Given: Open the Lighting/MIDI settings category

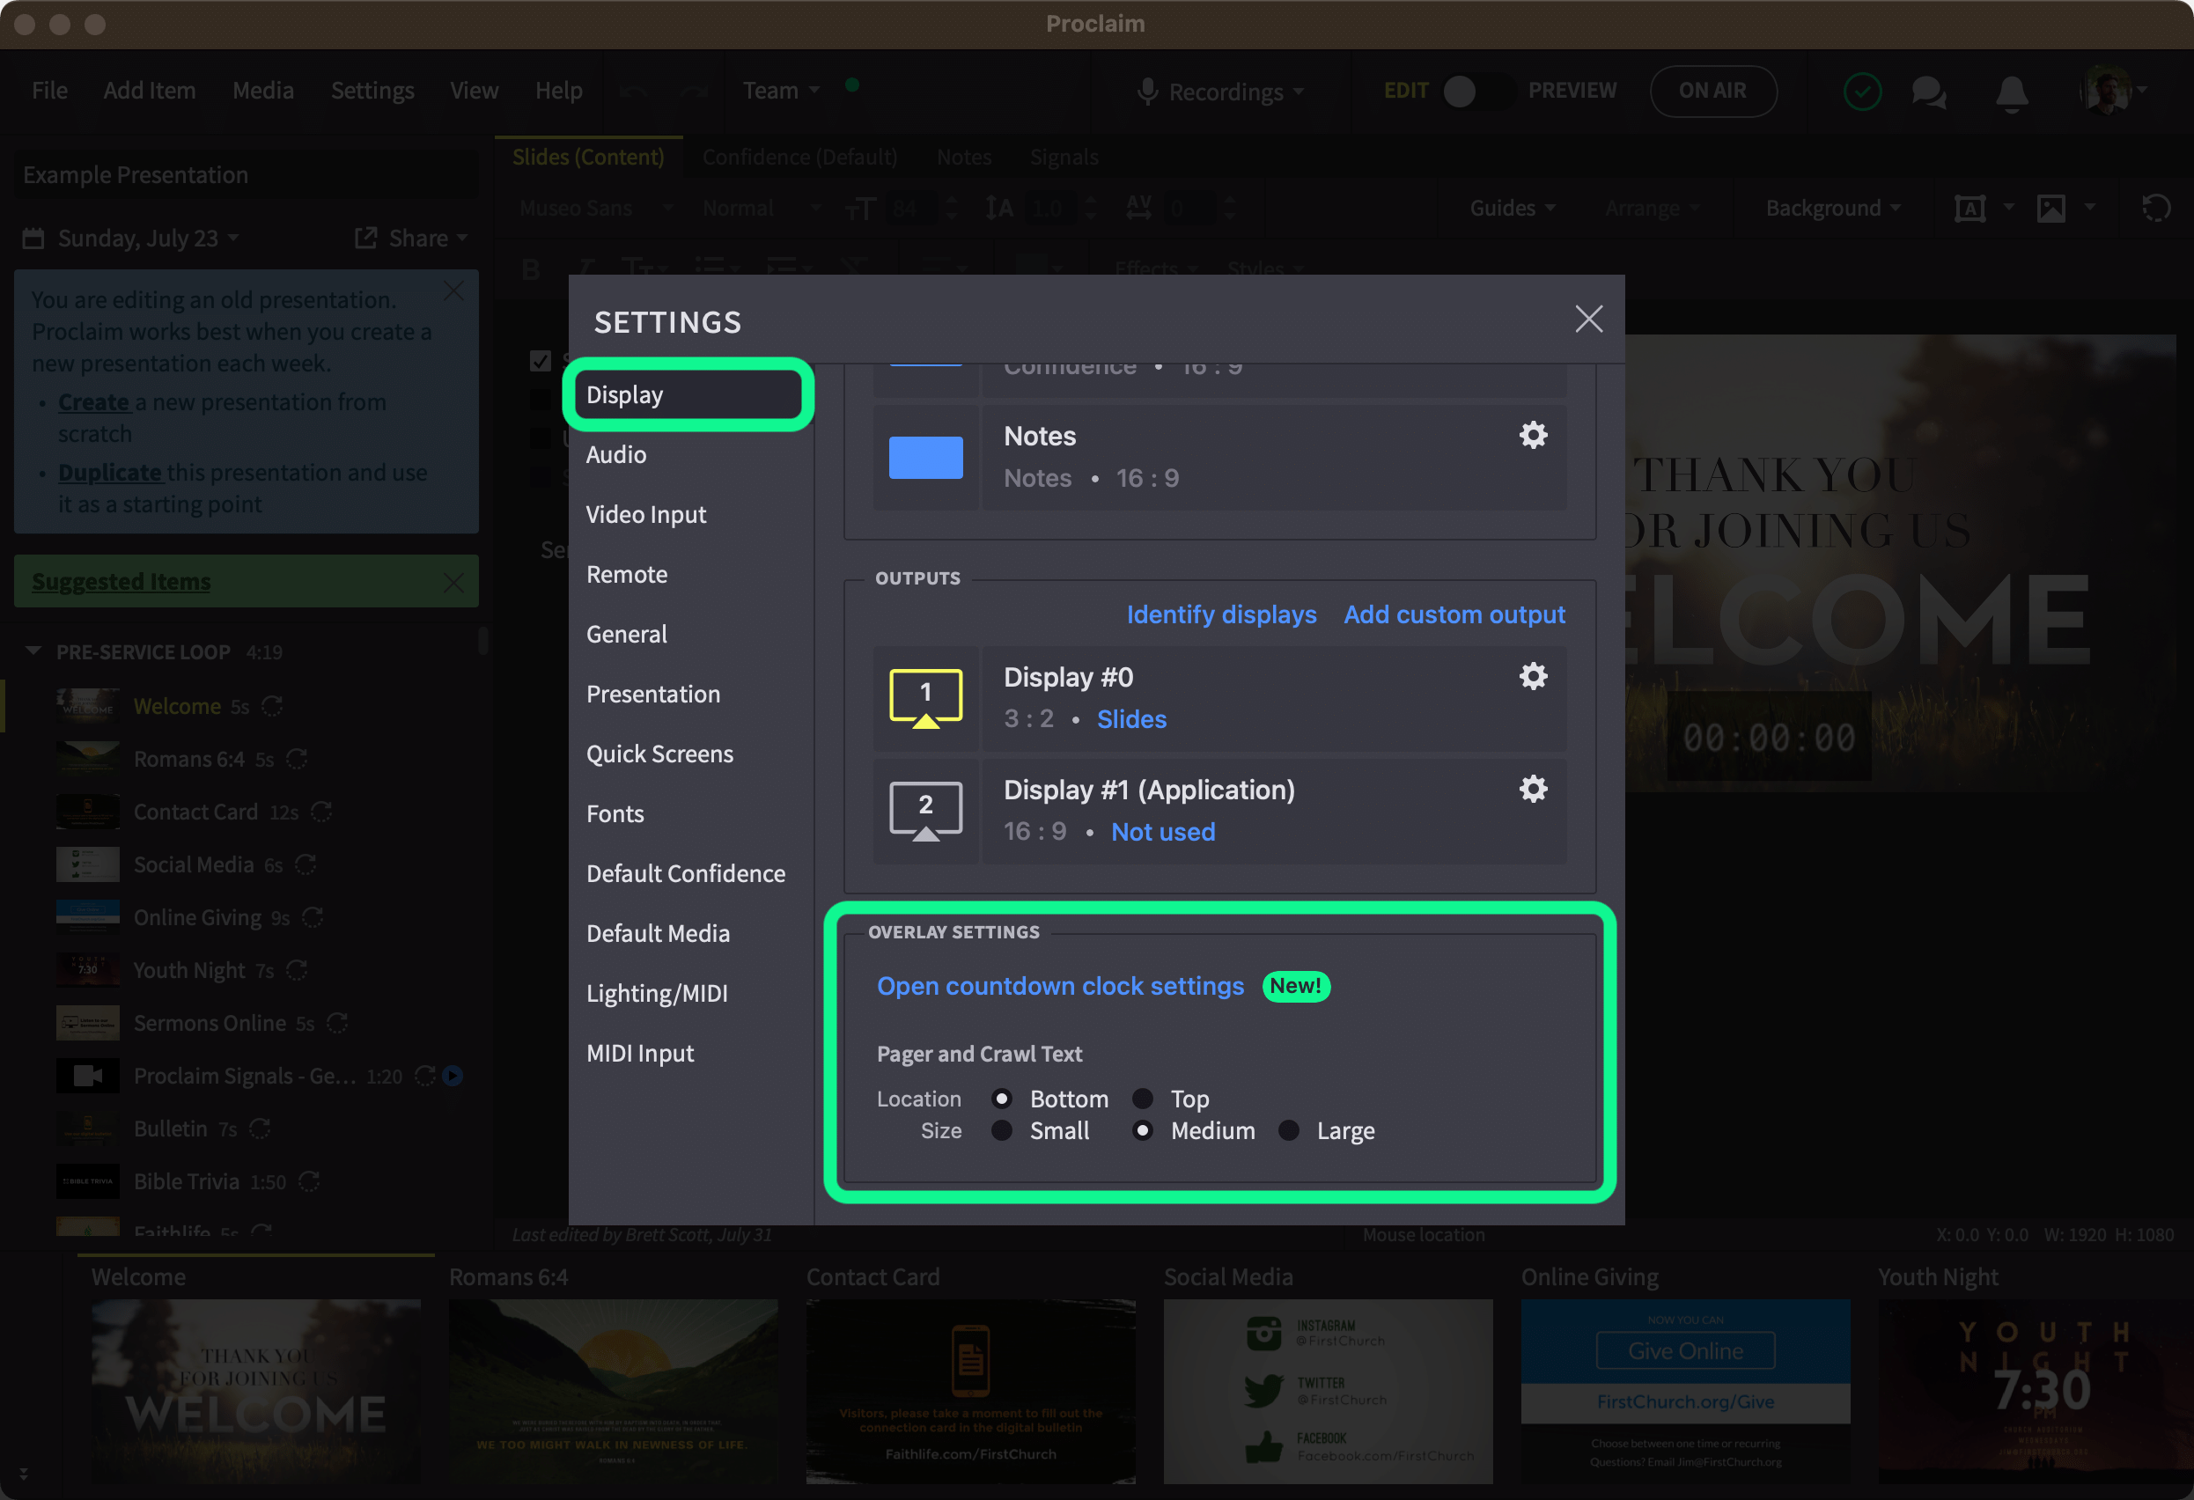Looking at the screenshot, I should [656, 993].
